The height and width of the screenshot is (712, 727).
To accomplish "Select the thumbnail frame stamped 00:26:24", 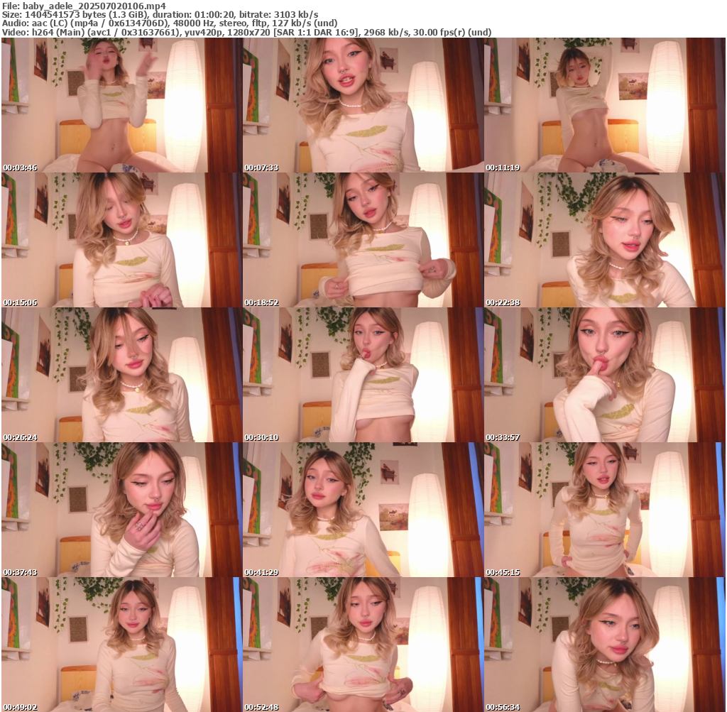I will click(x=121, y=375).
